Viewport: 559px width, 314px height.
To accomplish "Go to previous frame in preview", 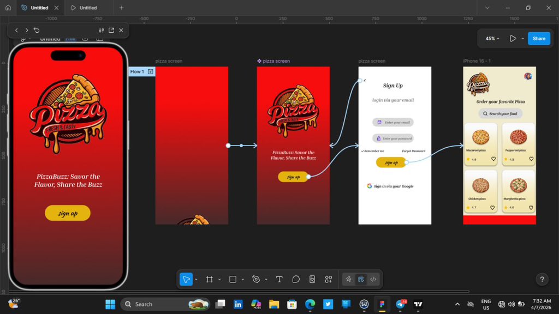I will [16, 31].
